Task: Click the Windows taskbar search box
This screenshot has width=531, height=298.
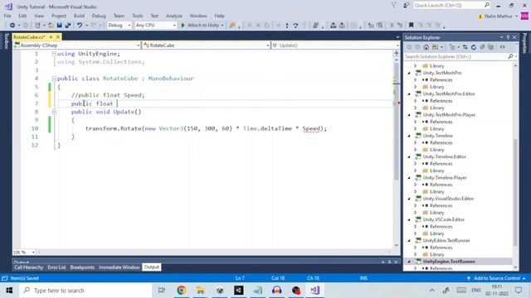Action: point(85,291)
